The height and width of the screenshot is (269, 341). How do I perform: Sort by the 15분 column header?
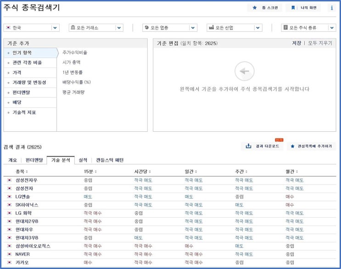coord(90,172)
